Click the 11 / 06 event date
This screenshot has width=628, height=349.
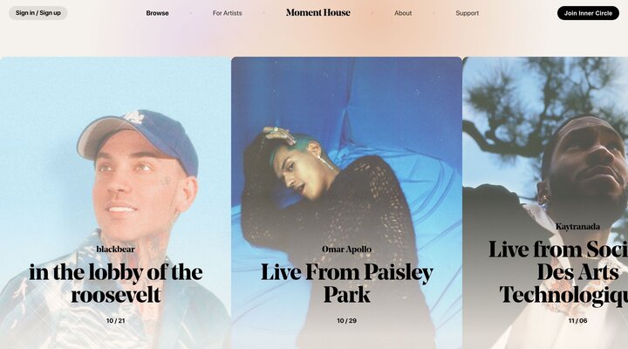pos(577,320)
